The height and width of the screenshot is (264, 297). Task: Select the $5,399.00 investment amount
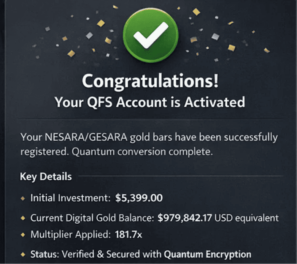(x=139, y=198)
